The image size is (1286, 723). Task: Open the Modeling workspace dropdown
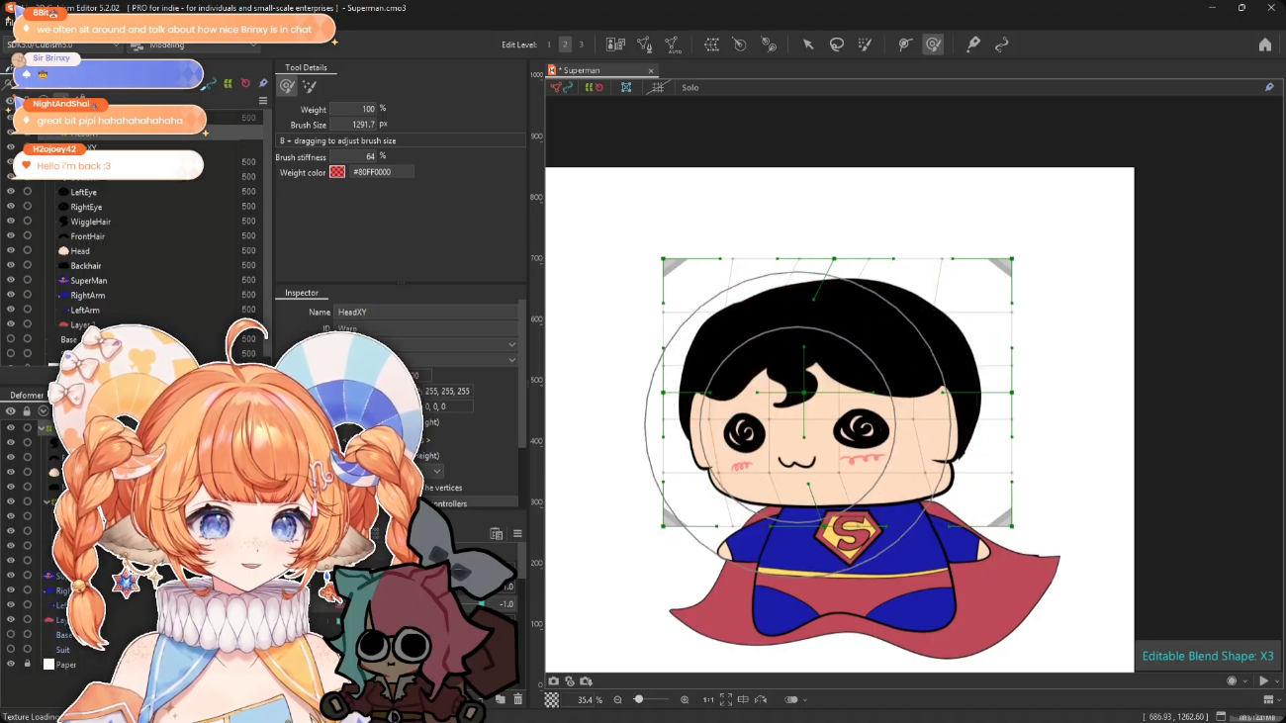[194, 45]
